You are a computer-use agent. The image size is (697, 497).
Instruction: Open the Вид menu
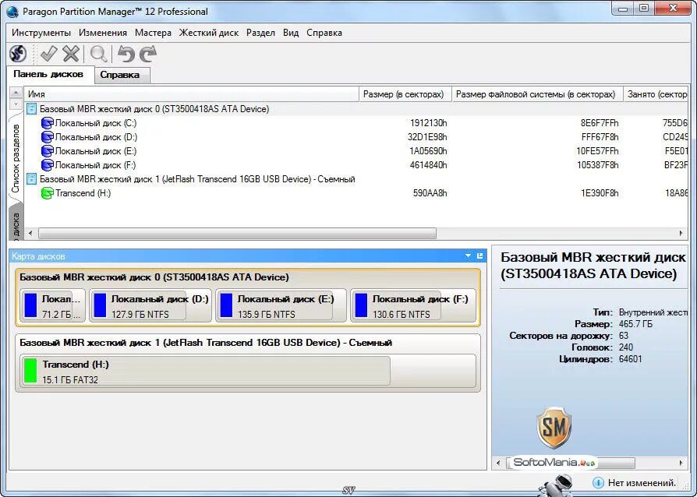click(x=291, y=33)
